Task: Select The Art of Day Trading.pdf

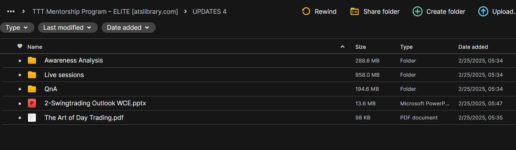Action: coord(84,118)
